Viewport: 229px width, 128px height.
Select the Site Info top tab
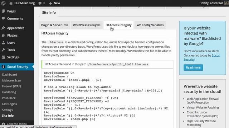click(x=49, y=12)
